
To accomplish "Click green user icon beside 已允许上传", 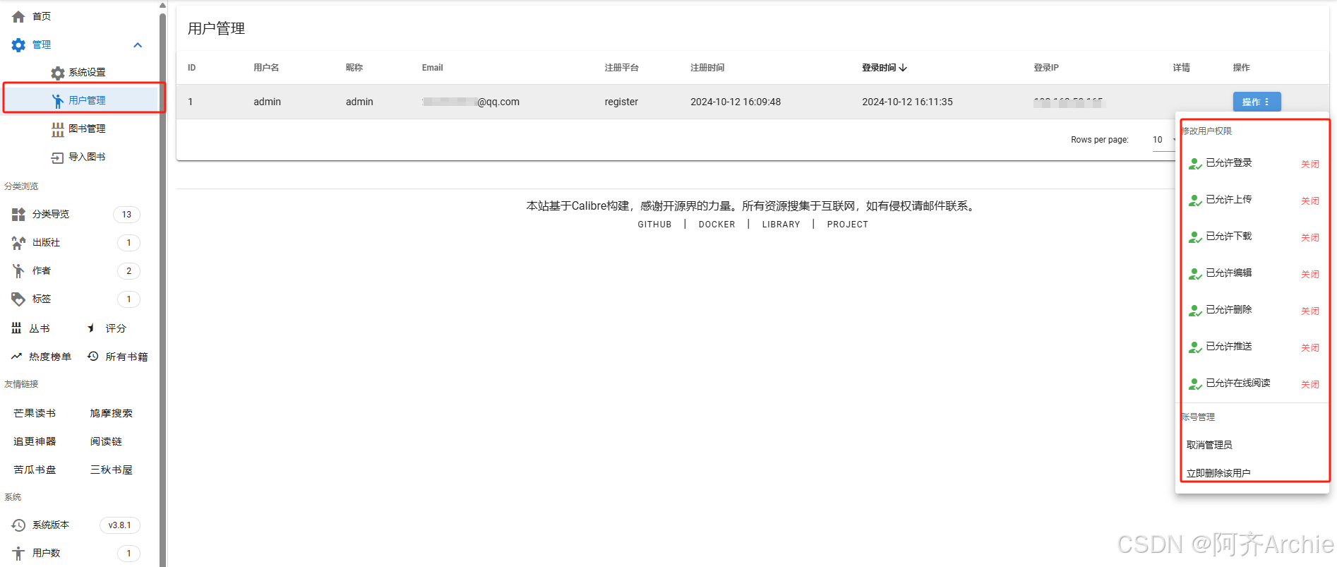I will tap(1195, 201).
